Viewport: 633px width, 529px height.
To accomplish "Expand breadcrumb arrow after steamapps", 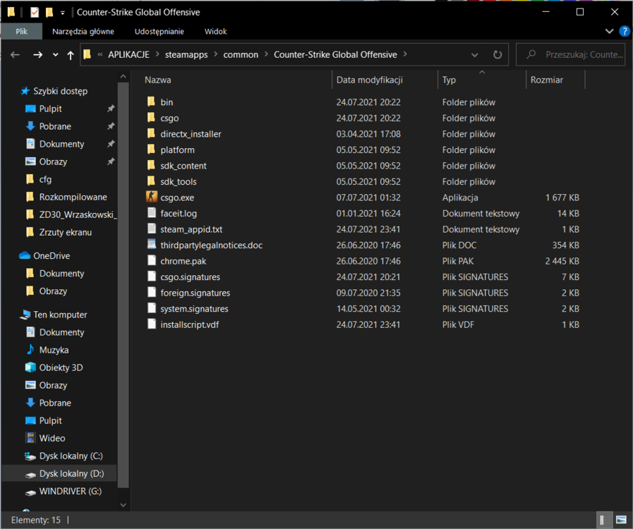I will pyautogui.click(x=215, y=54).
